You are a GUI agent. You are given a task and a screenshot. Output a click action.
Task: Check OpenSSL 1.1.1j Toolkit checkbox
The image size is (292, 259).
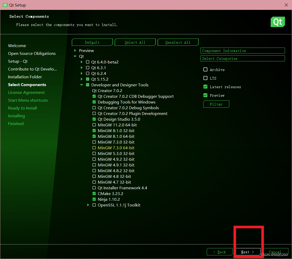tap(94, 205)
